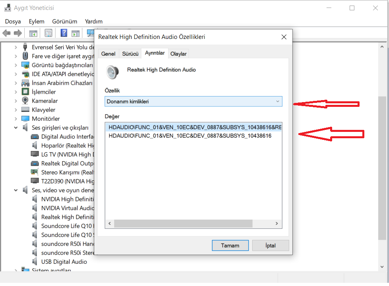Open the Yardım menu
The width and height of the screenshot is (389, 286).
pyautogui.click(x=93, y=21)
